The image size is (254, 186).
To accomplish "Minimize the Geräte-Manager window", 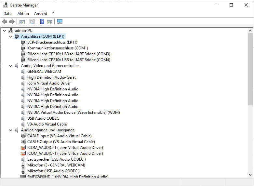I will pos(217,5).
